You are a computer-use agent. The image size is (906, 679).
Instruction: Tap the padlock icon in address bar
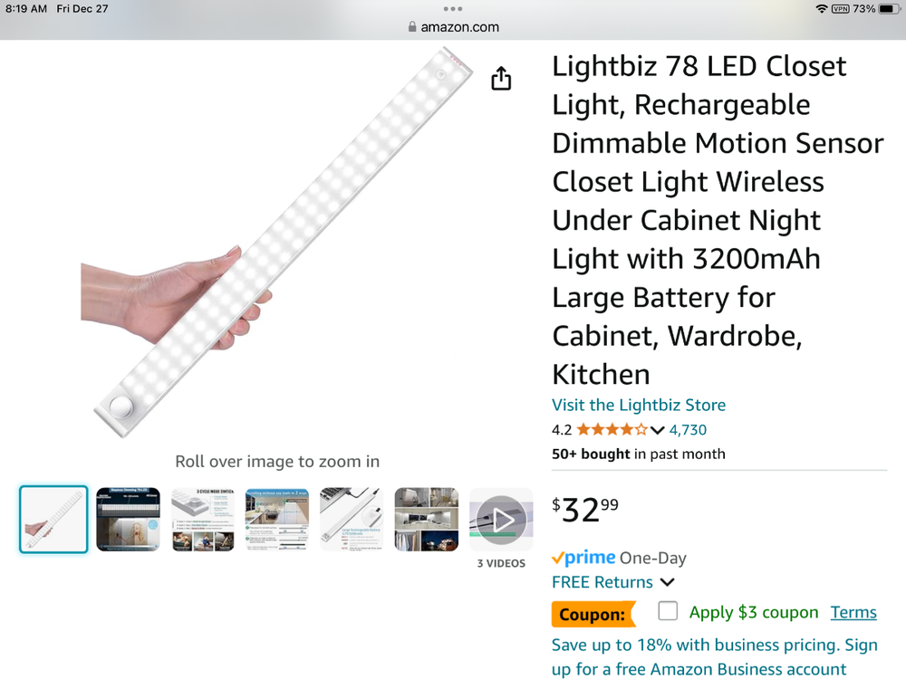click(412, 27)
